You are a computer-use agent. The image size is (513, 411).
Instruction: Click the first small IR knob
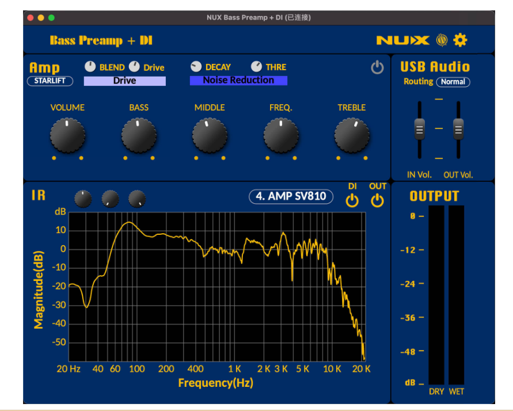(x=83, y=199)
